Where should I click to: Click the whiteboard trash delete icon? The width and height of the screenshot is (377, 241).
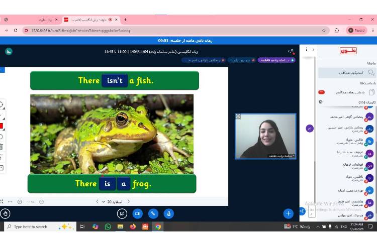[2, 147]
